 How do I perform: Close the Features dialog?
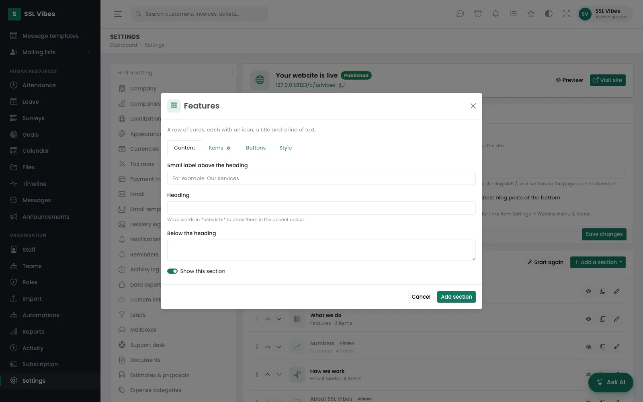click(x=473, y=106)
